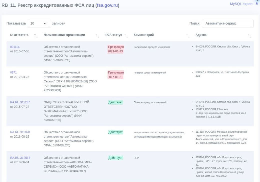Click the comment Калибровка средств измерений

click(x=152, y=47)
